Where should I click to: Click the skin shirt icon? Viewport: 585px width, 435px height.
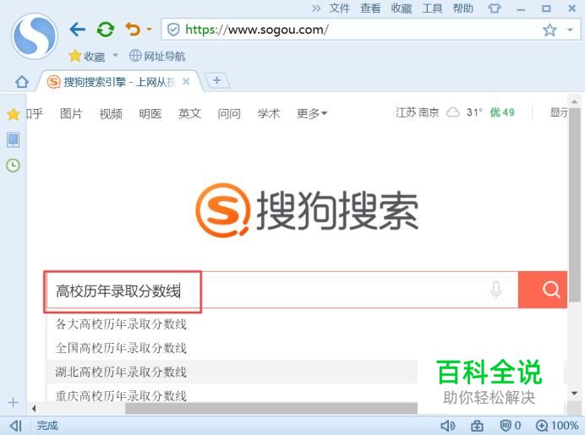click(x=495, y=8)
